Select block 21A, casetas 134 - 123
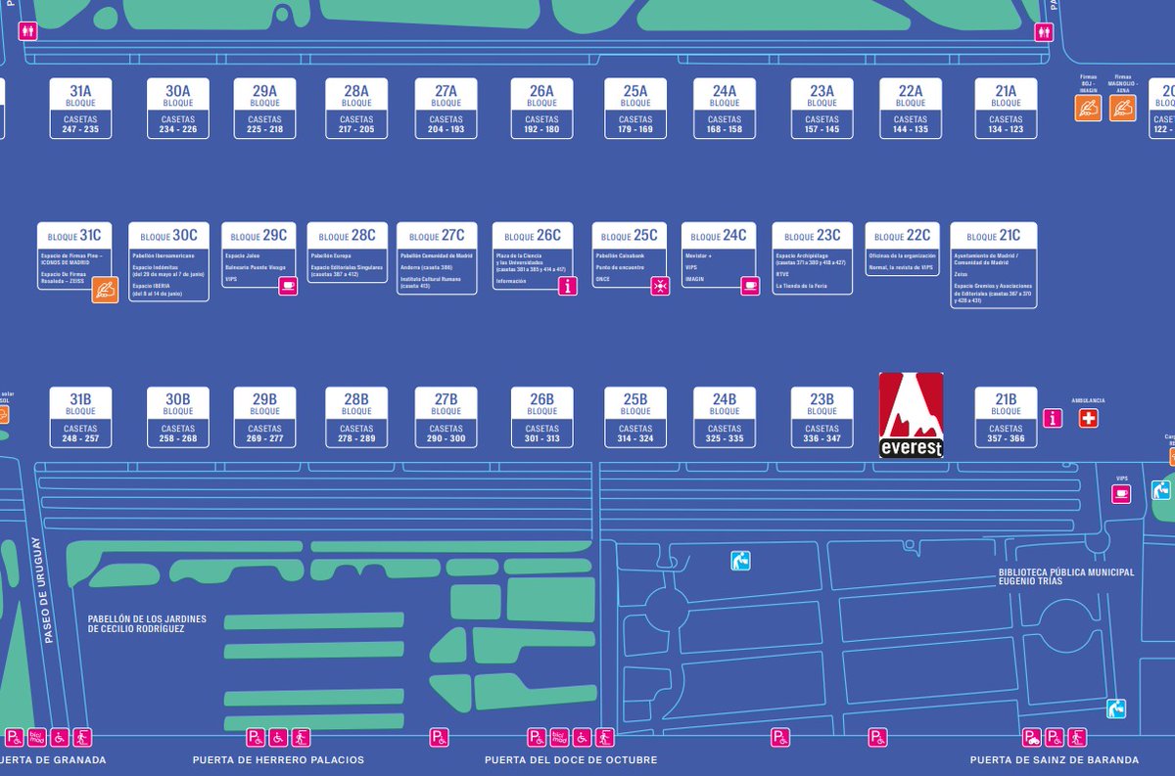Viewport: 1175px width, 776px height. coord(1006,109)
